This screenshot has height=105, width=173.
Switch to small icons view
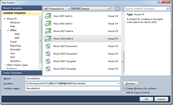pos(113,9)
